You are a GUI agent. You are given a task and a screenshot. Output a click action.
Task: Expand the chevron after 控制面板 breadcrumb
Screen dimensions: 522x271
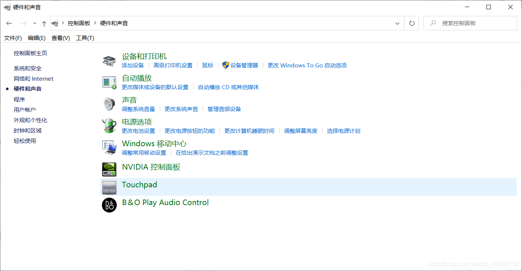coord(95,23)
